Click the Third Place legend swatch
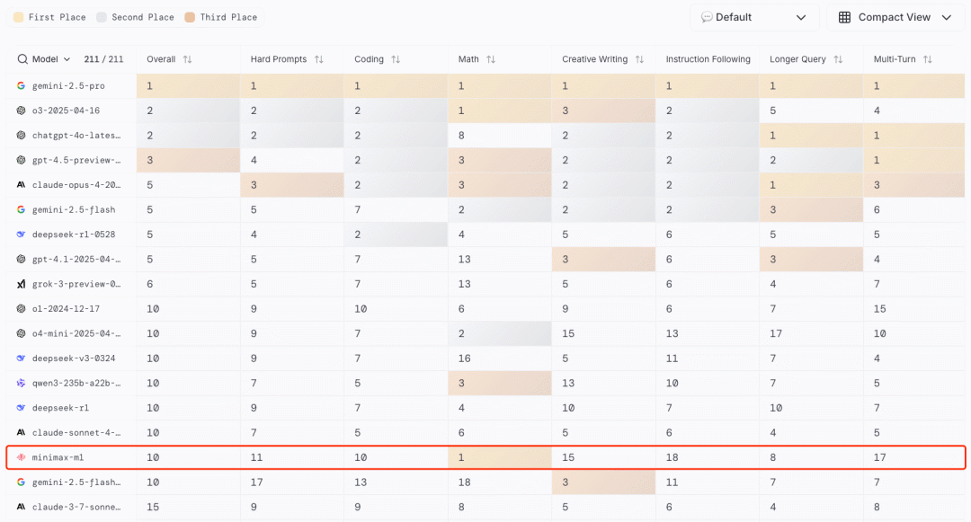This screenshot has width=971, height=522. tap(190, 17)
